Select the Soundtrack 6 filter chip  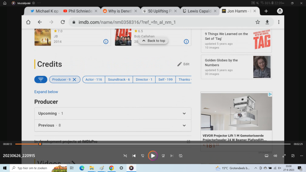click(119, 80)
